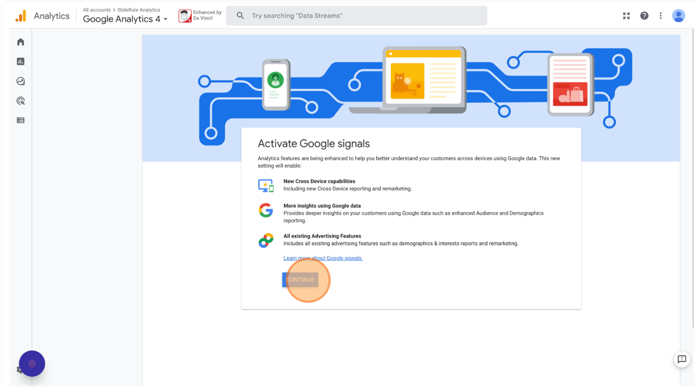The width and height of the screenshot is (694, 388).
Task: Click the page vertical scrollbar
Action: [x=692, y=179]
